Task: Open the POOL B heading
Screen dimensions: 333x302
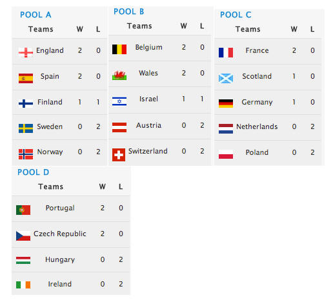Action: [128, 12]
